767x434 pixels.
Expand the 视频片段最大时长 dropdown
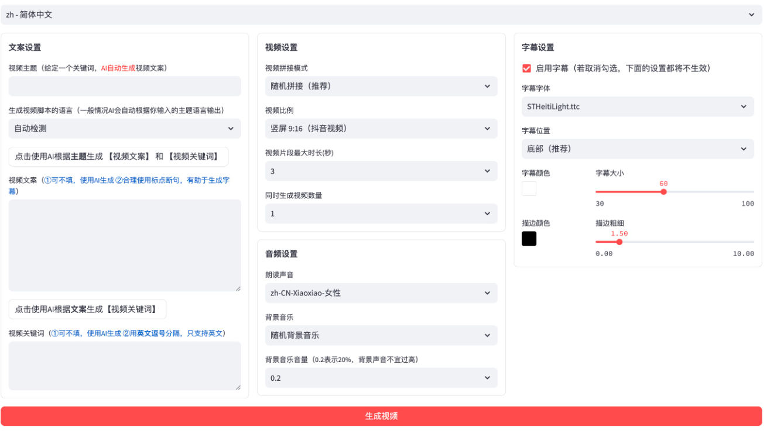coord(381,171)
